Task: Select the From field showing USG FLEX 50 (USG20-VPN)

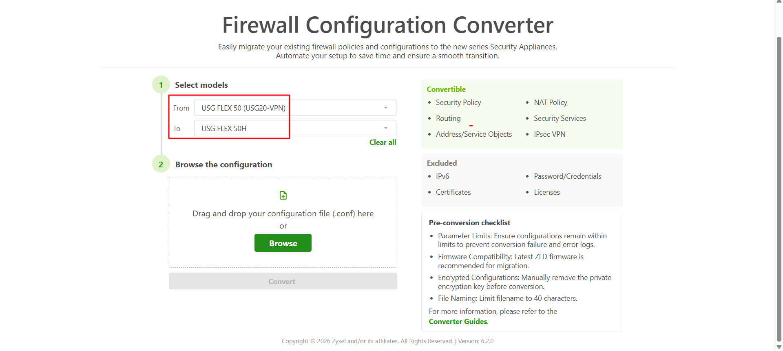Action: (x=295, y=108)
